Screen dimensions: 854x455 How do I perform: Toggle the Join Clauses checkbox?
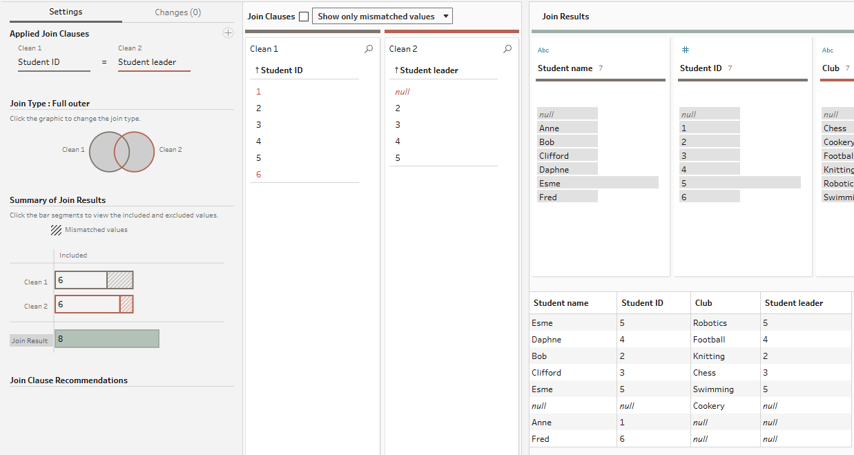304,17
